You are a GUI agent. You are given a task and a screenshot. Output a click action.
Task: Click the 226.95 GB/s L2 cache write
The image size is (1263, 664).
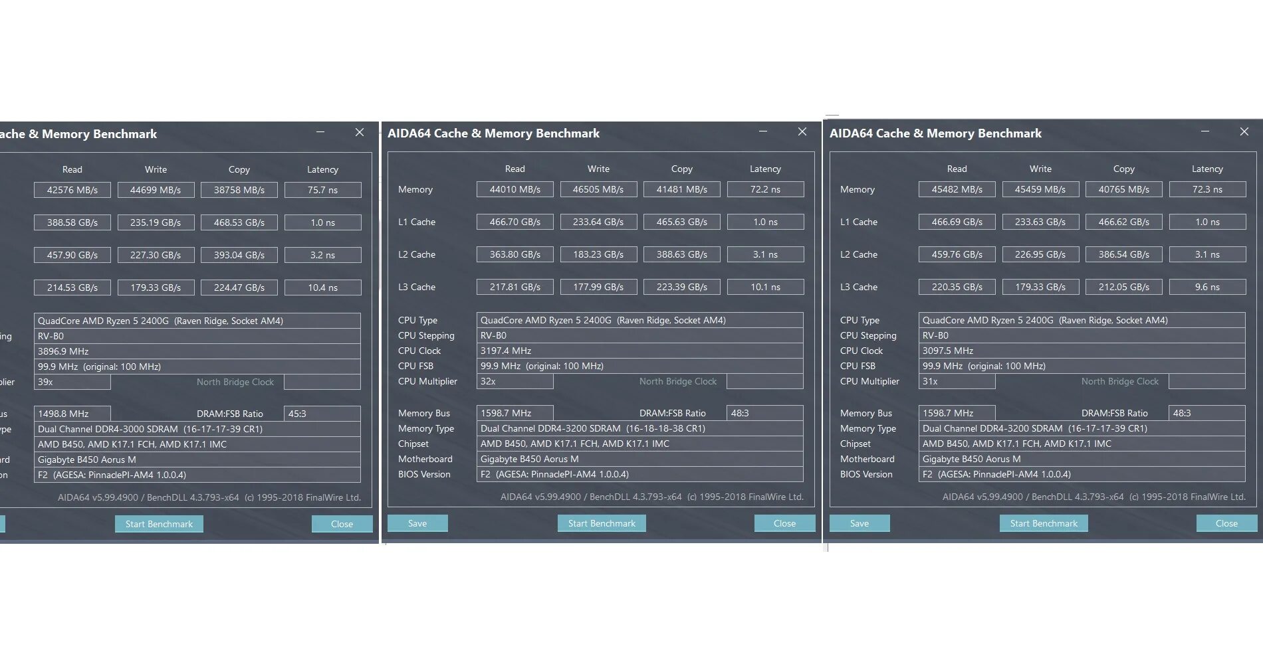(1040, 254)
